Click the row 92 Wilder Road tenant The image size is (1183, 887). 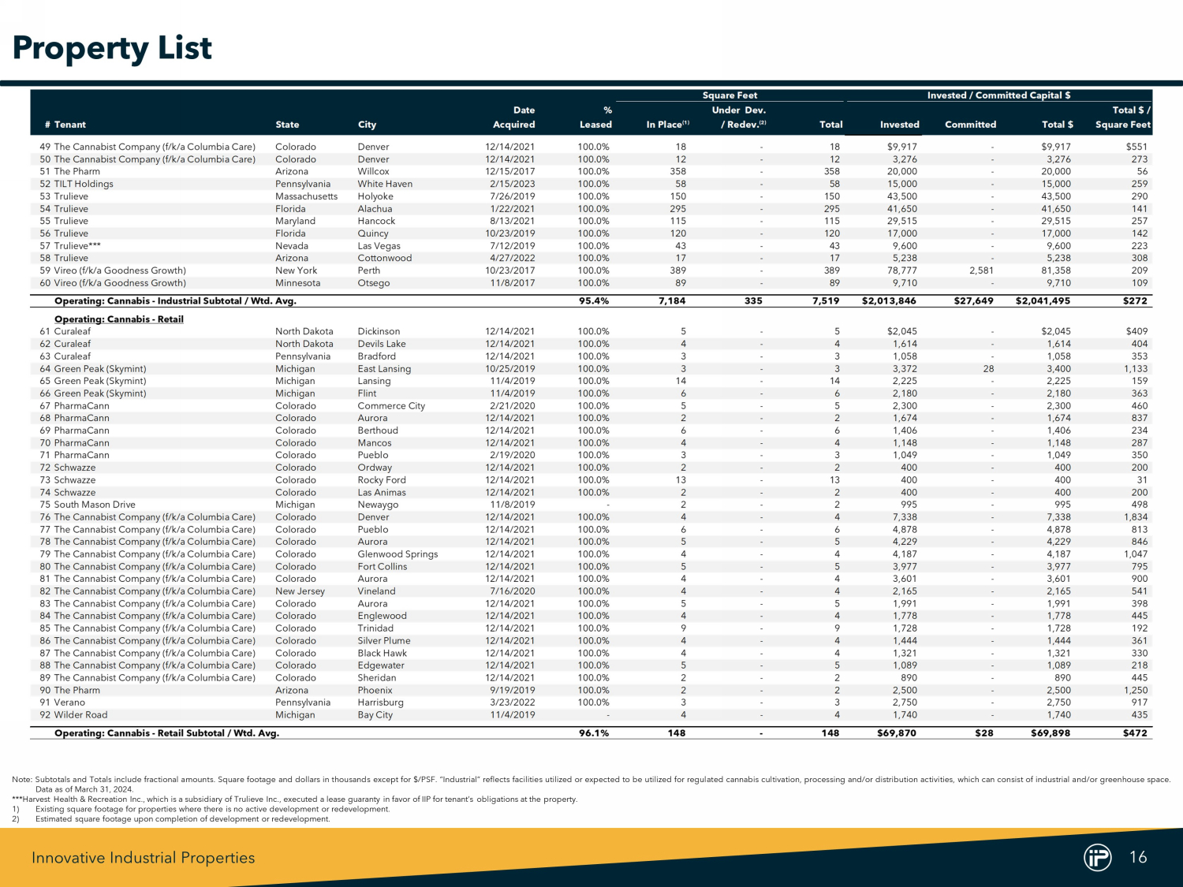coord(80,715)
